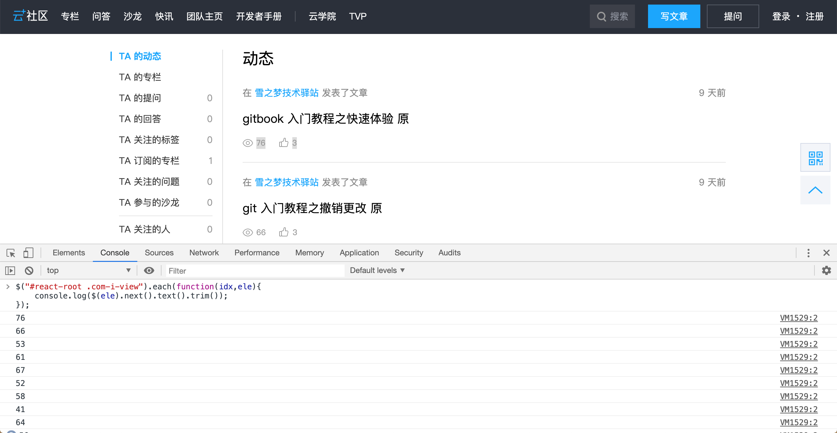This screenshot has height=433, width=837.
Task: Toggle the inspect element cursor
Action: [x=11, y=252]
